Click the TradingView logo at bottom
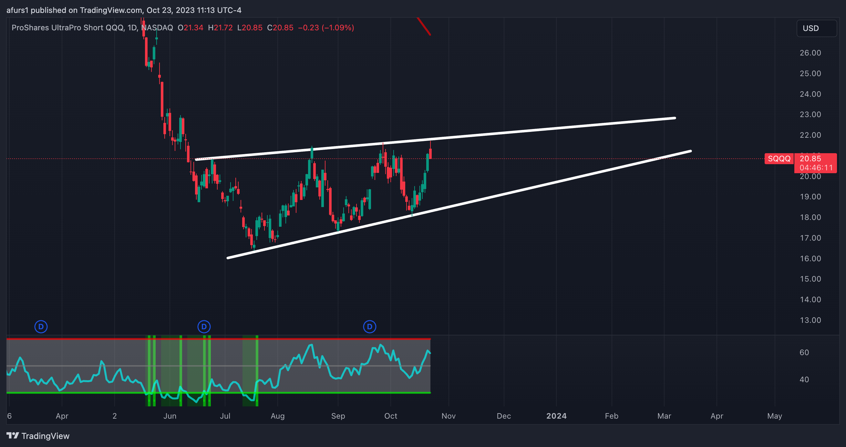 click(38, 436)
